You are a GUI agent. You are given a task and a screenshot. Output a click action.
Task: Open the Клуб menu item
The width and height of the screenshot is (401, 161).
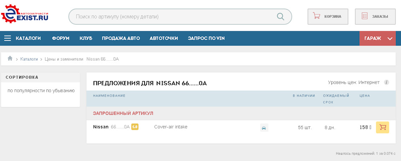pyautogui.click(x=86, y=38)
